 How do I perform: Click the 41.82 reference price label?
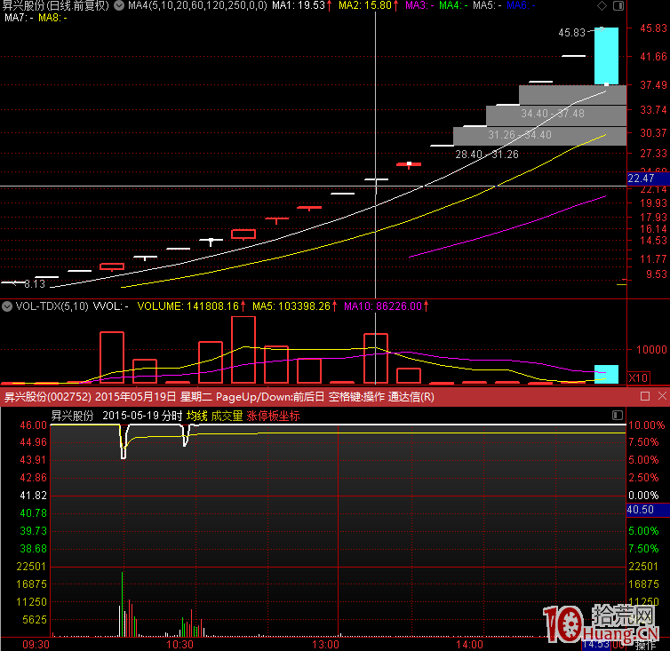(34, 496)
